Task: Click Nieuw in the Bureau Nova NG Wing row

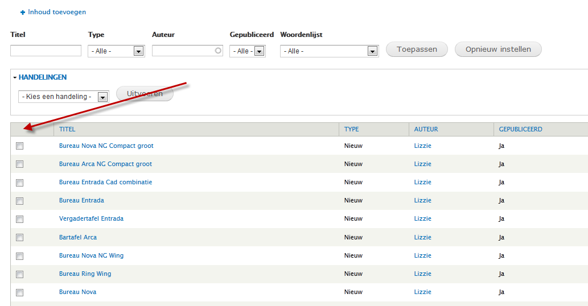Action: 353,255
